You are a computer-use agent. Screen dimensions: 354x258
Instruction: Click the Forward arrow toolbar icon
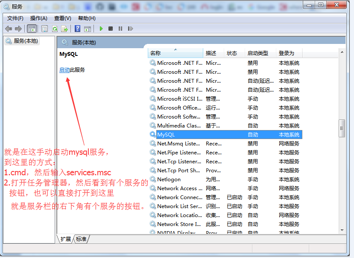coord(18,29)
